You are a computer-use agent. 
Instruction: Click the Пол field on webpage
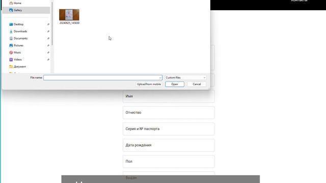click(169, 162)
